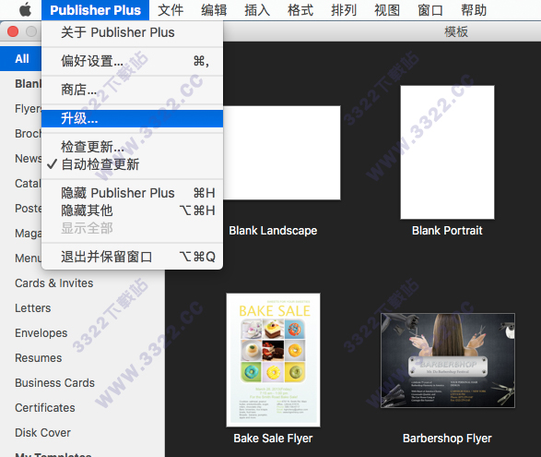The height and width of the screenshot is (457, 541).
Task: Select the Envelopes category
Action: pos(41,333)
